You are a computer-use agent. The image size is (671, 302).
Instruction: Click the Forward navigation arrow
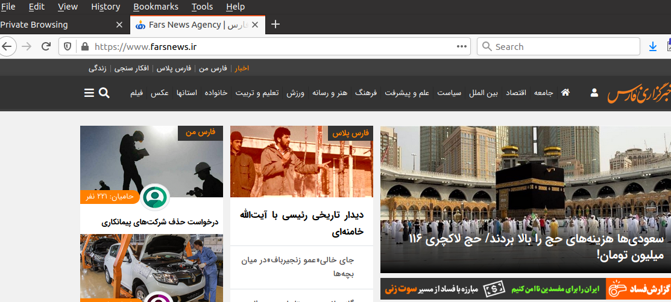(x=27, y=46)
